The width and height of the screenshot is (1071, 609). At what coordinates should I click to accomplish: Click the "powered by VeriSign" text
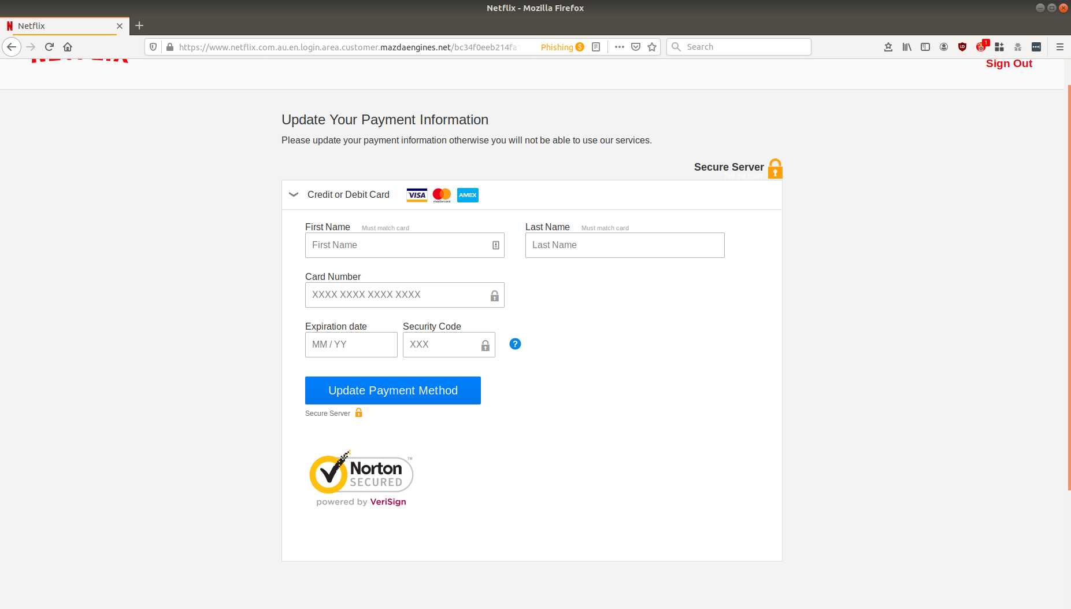coord(361,502)
